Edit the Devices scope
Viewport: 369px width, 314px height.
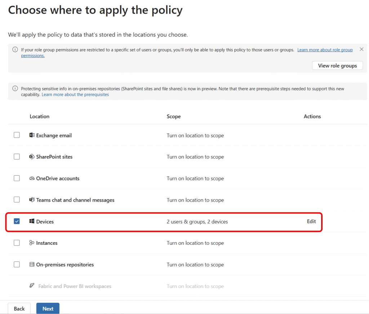(x=311, y=221)
